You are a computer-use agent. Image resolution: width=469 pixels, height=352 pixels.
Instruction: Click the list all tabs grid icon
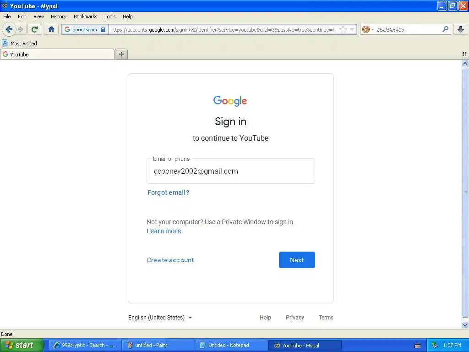[x=464, y=54]
